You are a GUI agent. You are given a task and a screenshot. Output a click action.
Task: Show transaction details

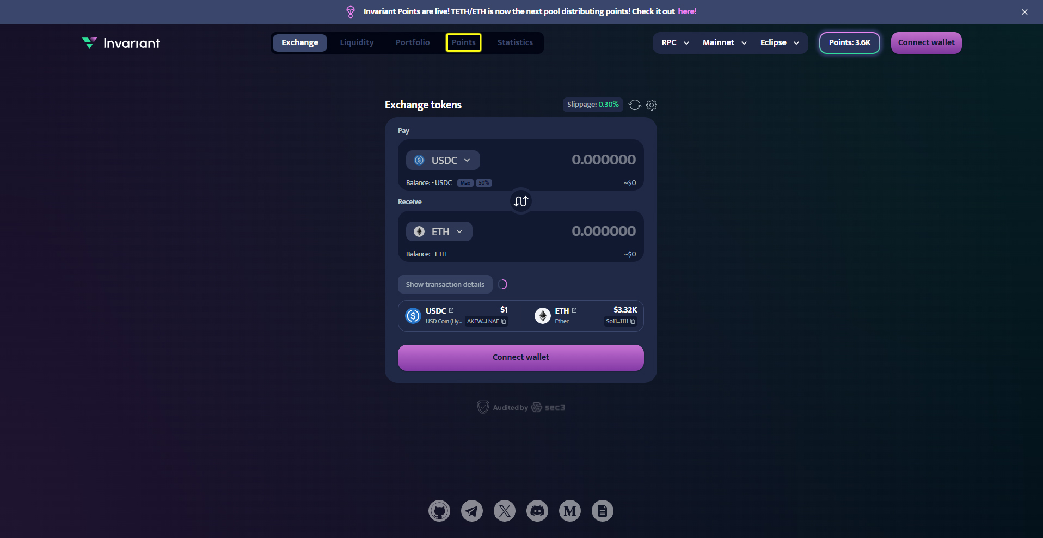coord(445,284)
